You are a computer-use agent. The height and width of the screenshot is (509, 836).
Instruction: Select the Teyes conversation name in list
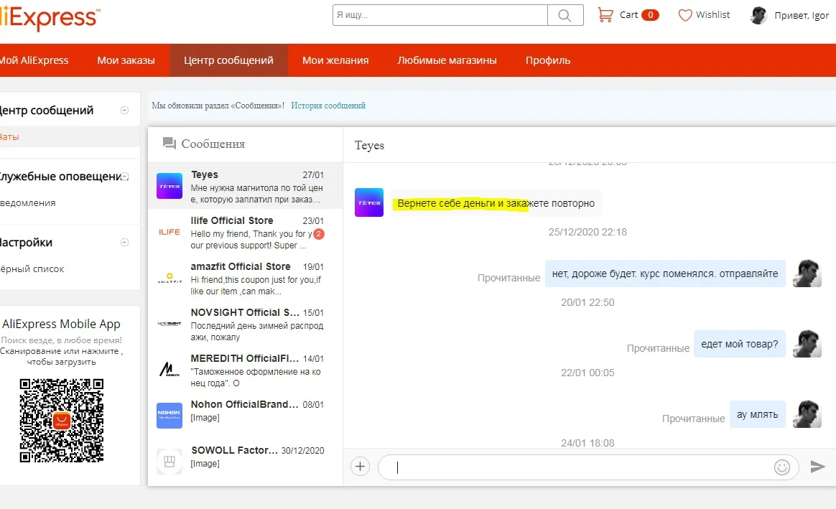coord(205,175)
